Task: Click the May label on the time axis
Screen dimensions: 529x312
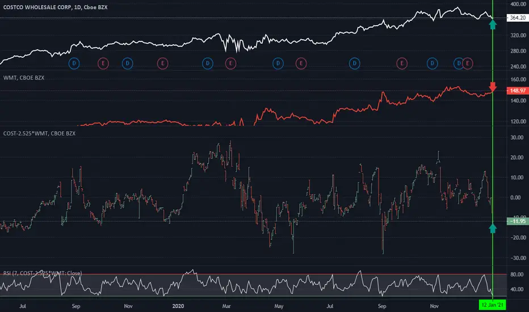Action: [279, 306]
